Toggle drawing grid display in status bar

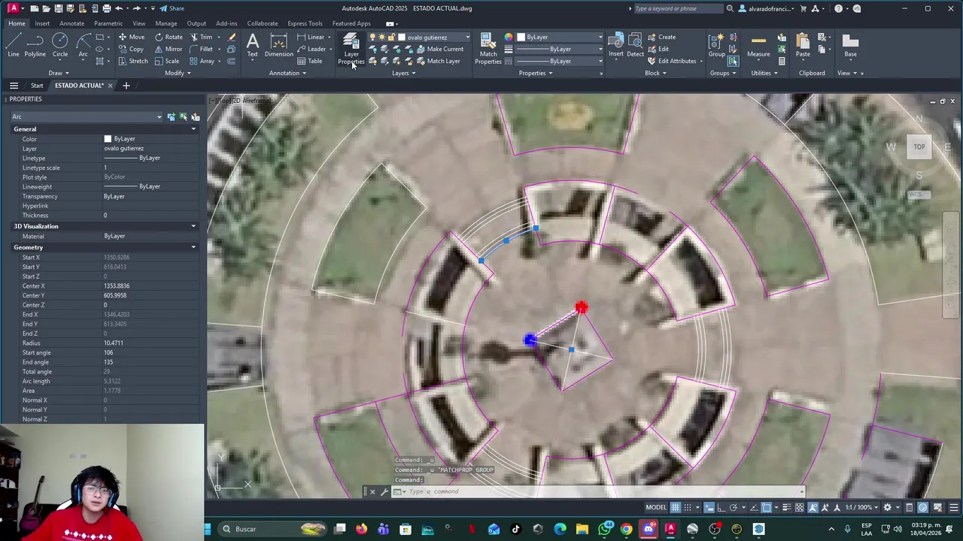(676, 507)
